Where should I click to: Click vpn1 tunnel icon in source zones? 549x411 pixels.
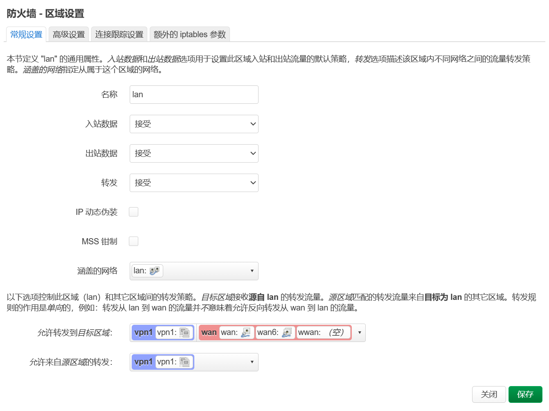[x=184, y=362]
